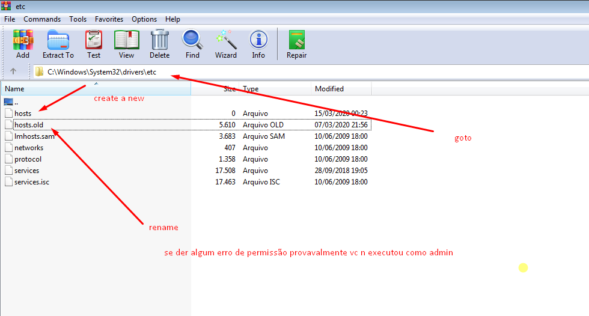Viewport: 589px width, 316px height.
Task: Open the View toolbar icon
Action: click(127, 40)
